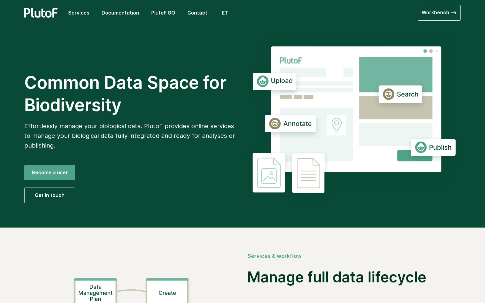Open the Services menu item

pos(79,13)
